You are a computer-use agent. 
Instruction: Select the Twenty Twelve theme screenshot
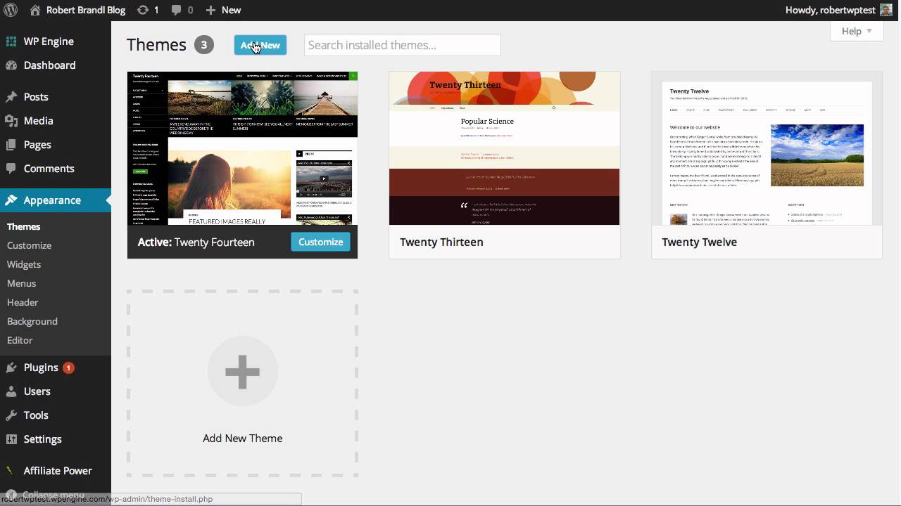[767, 148]
